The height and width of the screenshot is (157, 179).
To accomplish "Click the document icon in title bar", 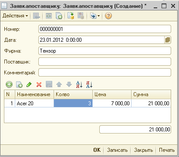I will tap(4, 6).
